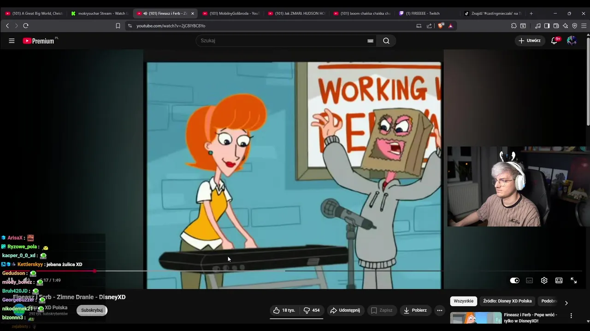
Task: Open the music note playlist icon
Action: click(537, 26)
